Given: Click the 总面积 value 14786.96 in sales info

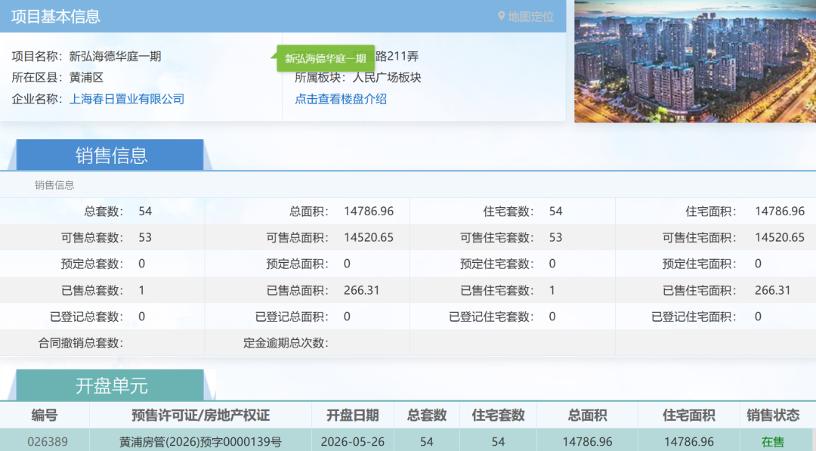Looking at the screenshot, I should [x=369, y=212].
